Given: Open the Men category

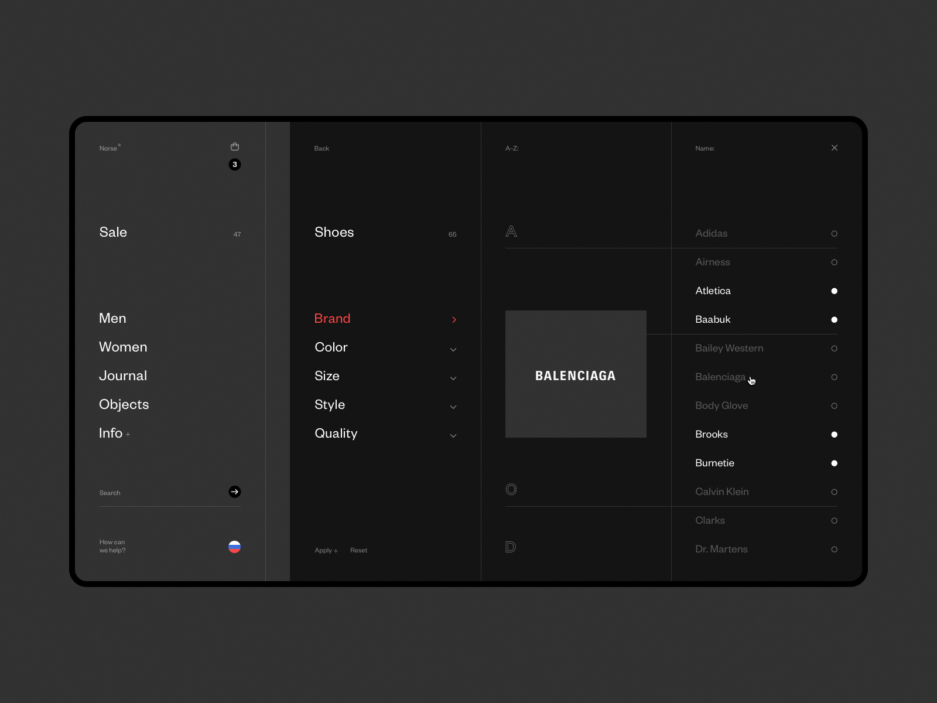Looking at the screenshot, I should point(112,318).
